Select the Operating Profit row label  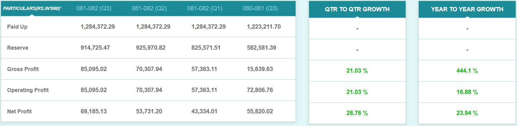click(28, 90)
